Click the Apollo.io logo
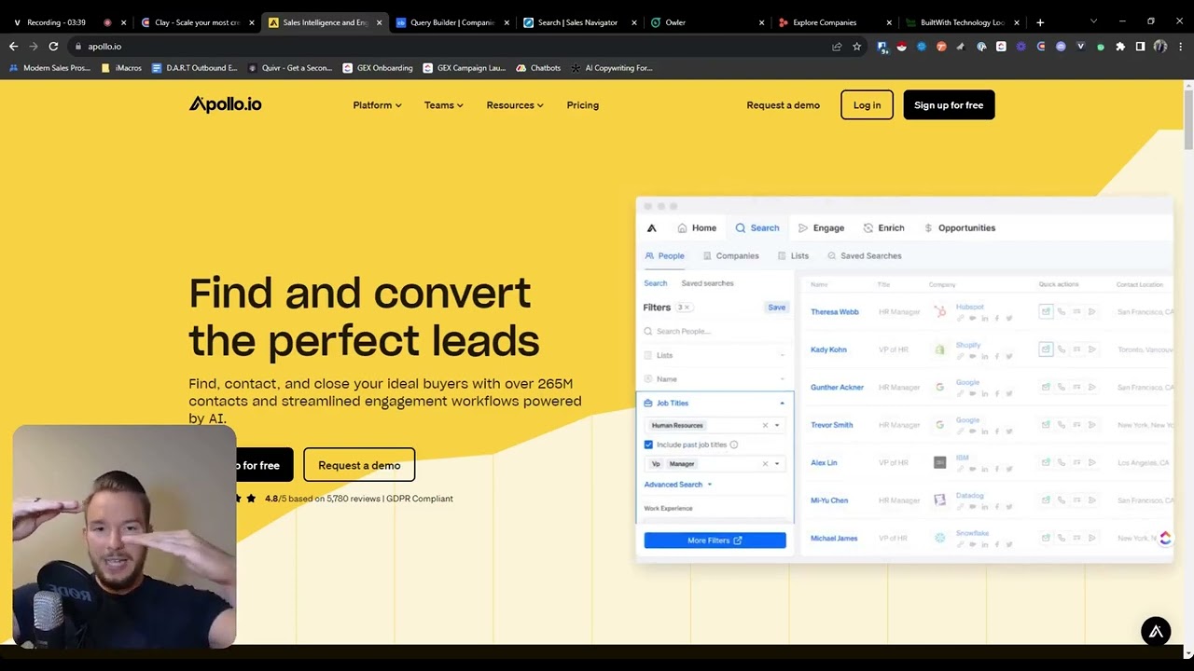 coord(225,104)
